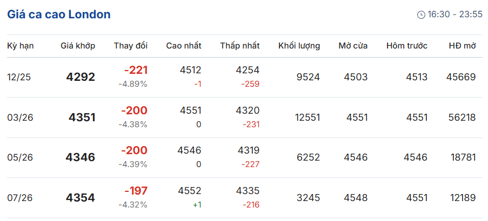Click the 'HĐ mở' column header
This screenshot has width=488, height=221.
tap(462, 46)
